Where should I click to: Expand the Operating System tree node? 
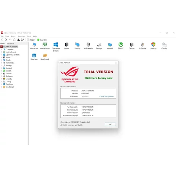point(2,55)
